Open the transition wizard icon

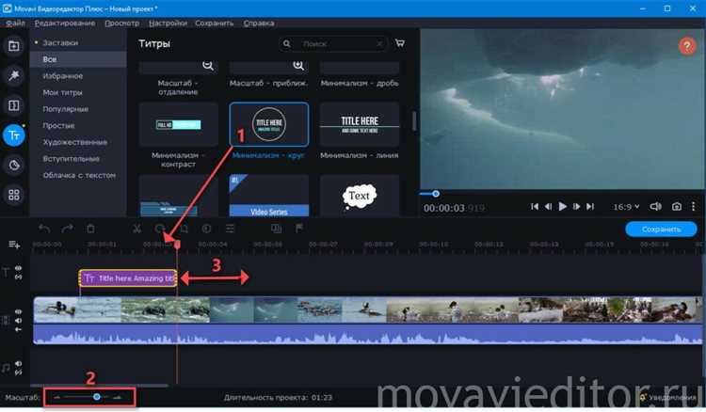(276, 229)
